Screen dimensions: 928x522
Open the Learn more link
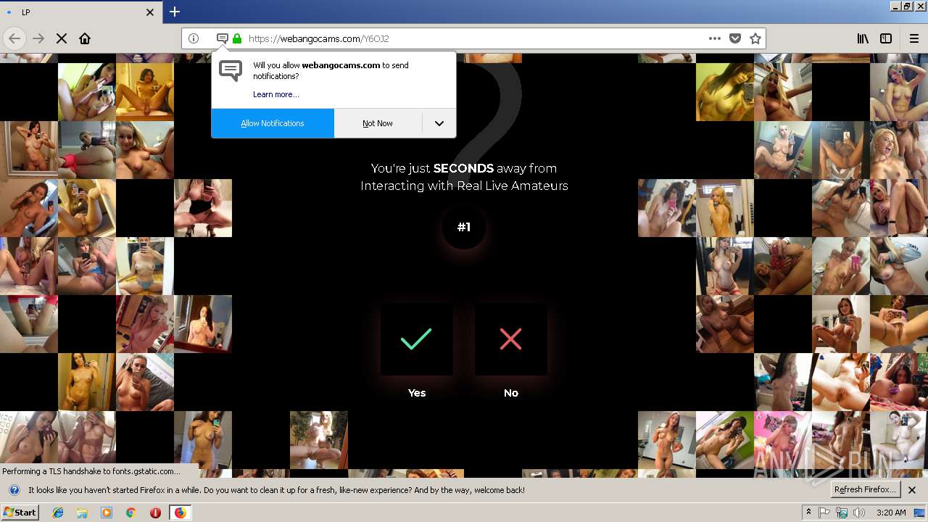[x=275, y=94]
